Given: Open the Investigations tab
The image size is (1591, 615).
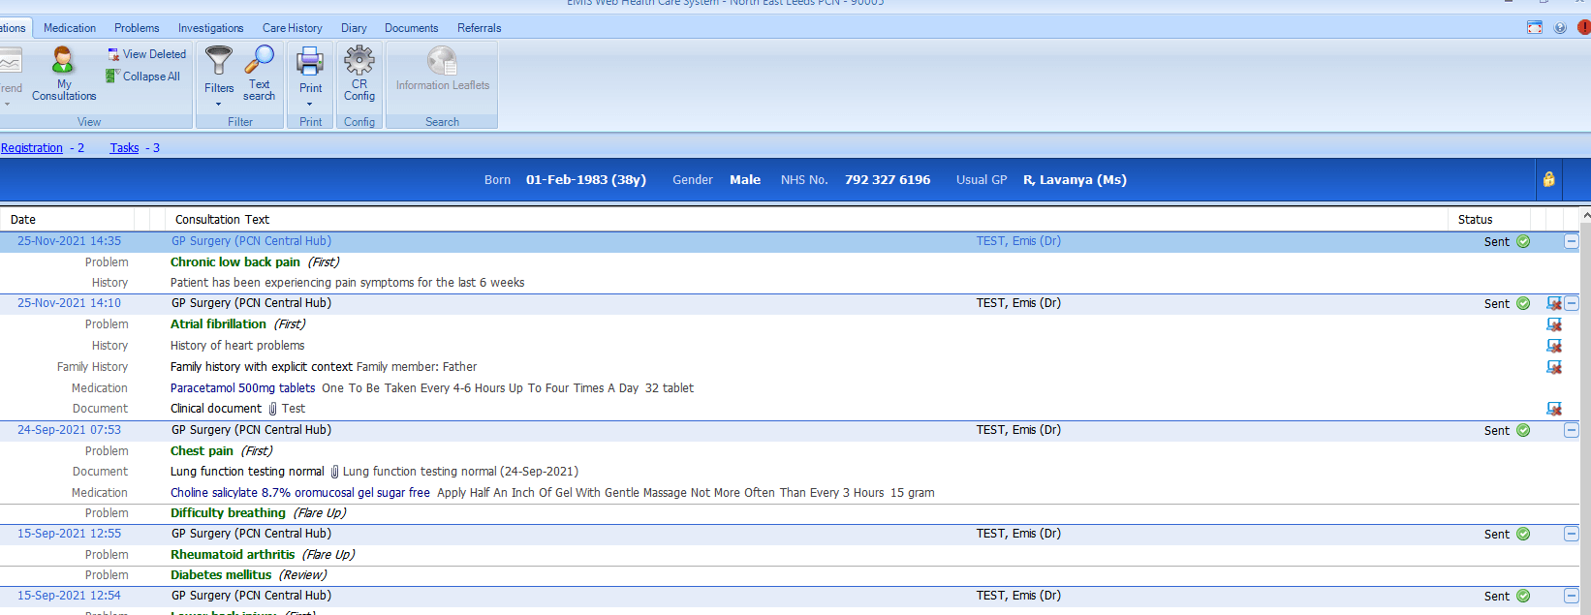Looking at the screenshot, I should [210, 28].
